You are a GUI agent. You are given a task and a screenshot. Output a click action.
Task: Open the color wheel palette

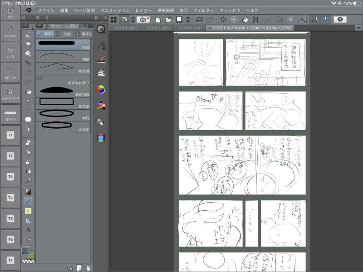pos(101,89)
